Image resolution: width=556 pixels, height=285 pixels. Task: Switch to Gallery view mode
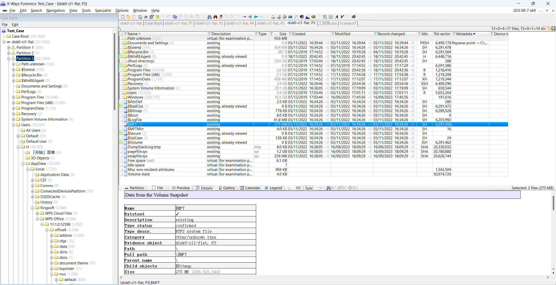(x=227, y=188)
